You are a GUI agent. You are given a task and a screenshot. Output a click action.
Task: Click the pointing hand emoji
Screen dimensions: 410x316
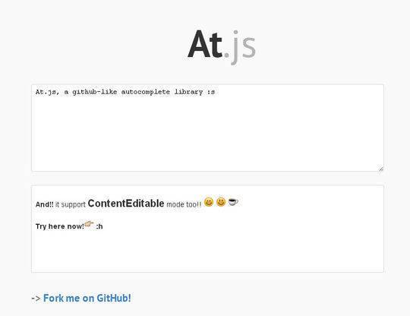coord(89,224)
